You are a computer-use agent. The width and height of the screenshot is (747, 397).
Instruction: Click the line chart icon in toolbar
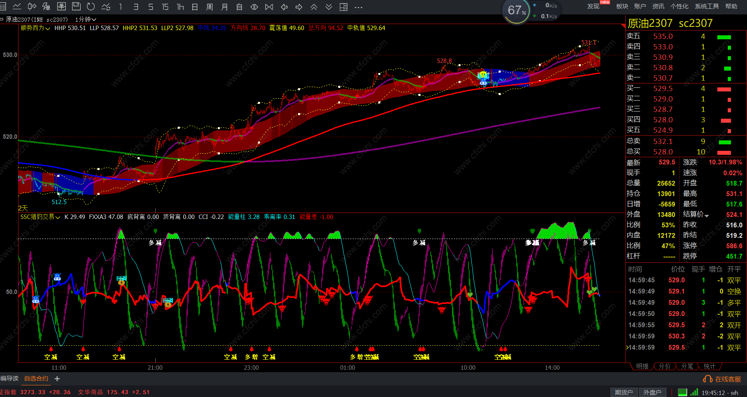[x=17, y=6]
